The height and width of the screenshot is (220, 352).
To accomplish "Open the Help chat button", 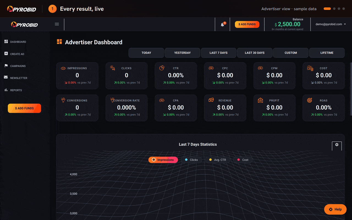I will pyautogui.click(x=335, y=209).
